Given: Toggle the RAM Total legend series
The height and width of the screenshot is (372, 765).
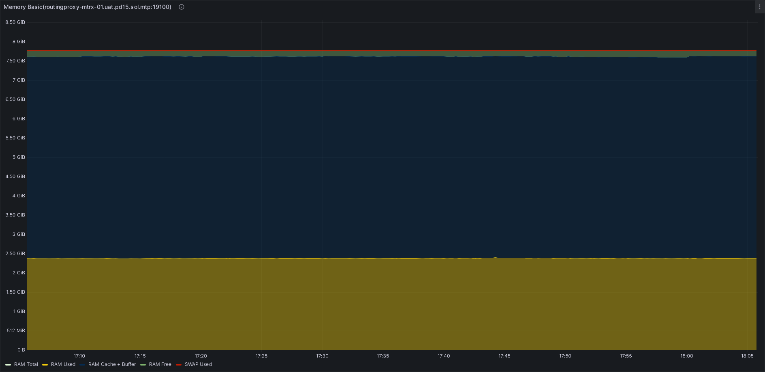Looking at the screenshot, I should coord(26,364).
